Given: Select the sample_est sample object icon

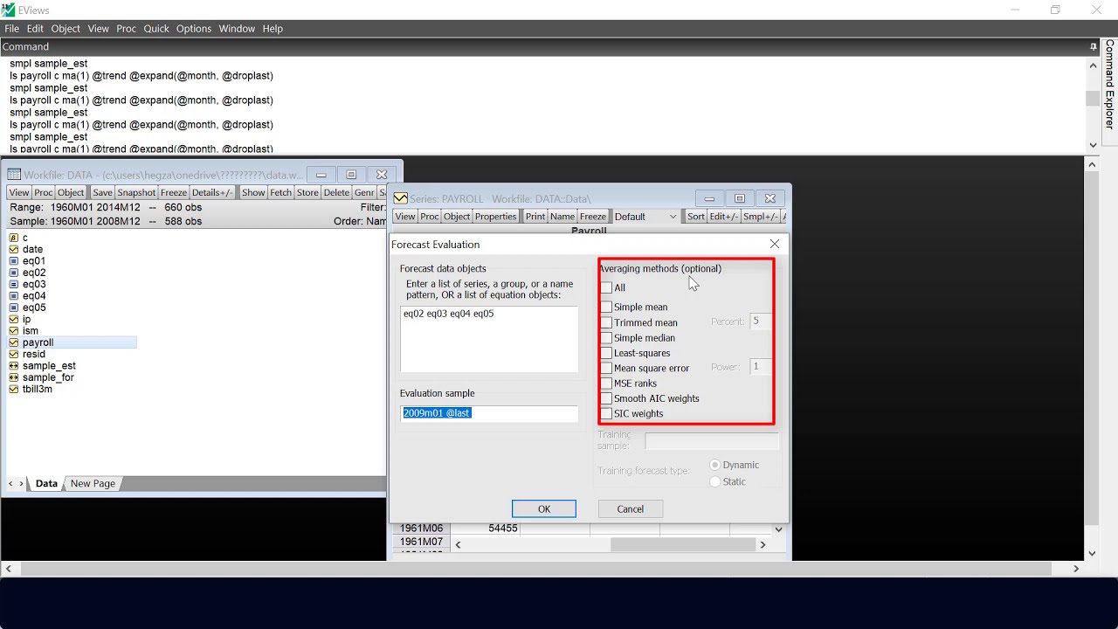Looking at the screenshot, I should 14,366.
